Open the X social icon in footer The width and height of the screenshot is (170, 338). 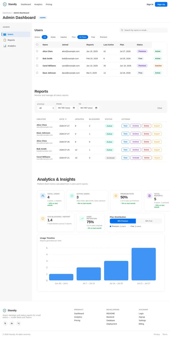click(x=5, y=323)
